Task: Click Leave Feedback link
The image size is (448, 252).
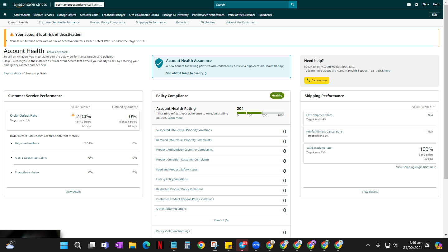Action: point(57,52)
